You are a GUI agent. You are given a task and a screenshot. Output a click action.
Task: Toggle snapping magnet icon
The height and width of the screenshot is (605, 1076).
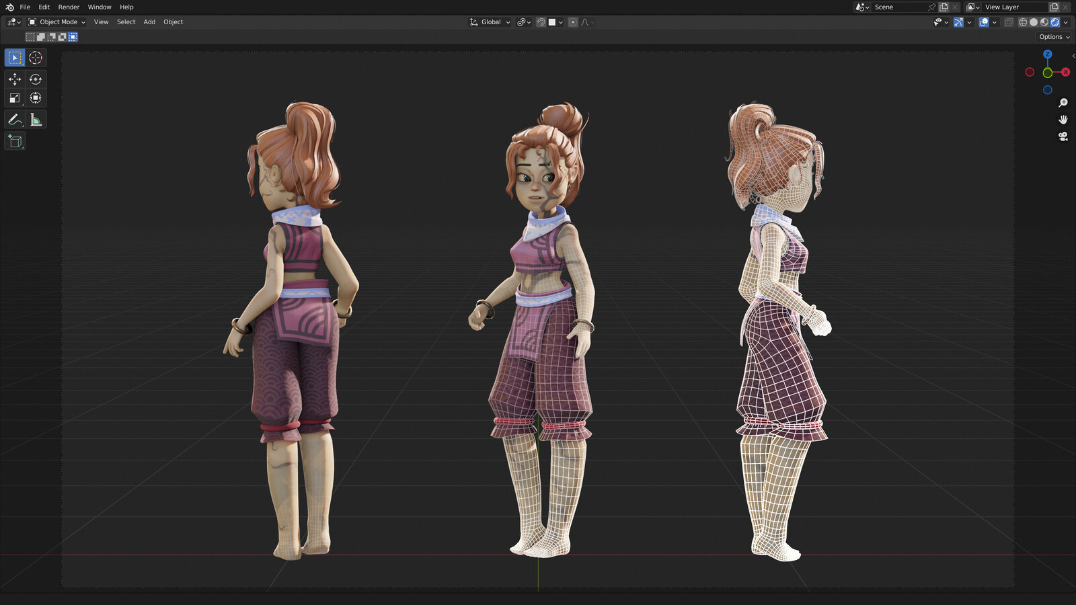(x=541, y=22)
